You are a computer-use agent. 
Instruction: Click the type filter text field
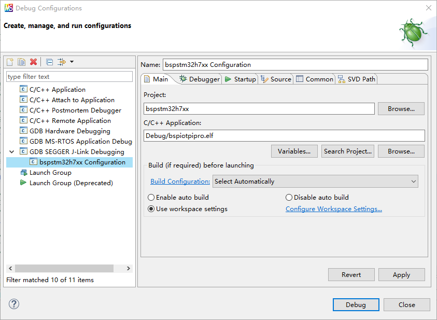point(69,77)
